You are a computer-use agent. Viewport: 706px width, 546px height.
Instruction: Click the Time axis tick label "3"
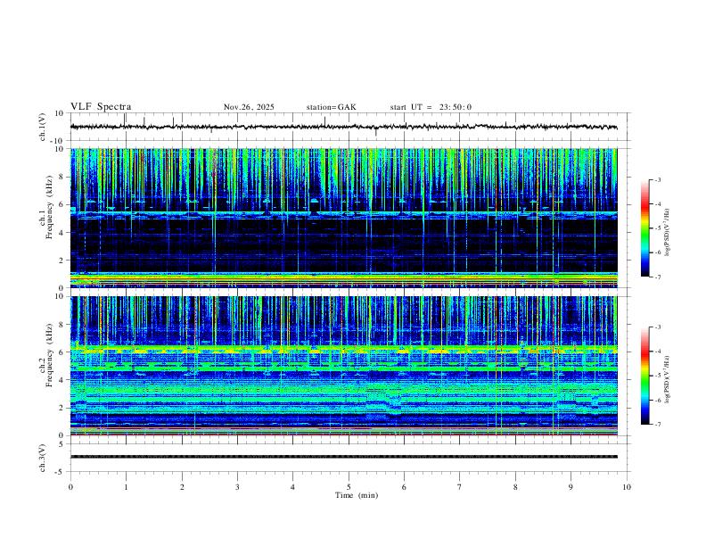(237, 487)
